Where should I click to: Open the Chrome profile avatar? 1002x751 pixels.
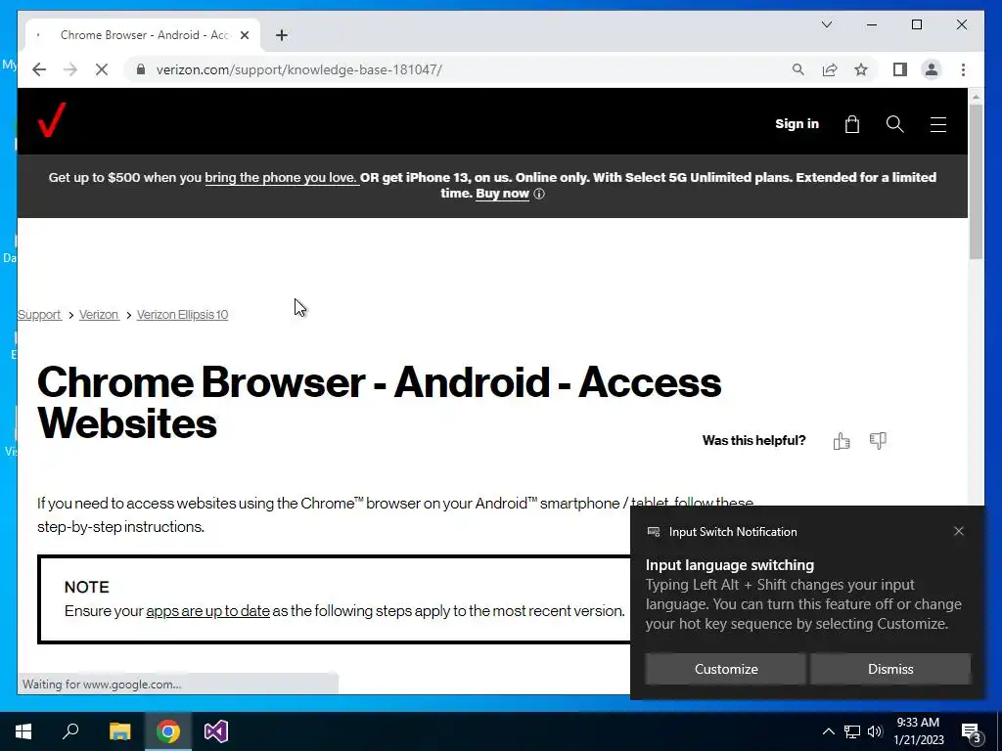932,69
